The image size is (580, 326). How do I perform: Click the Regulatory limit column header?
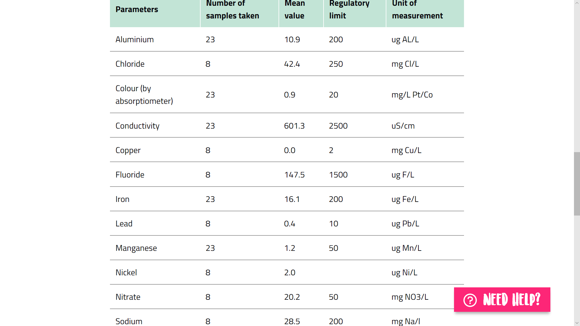(x=349, y=9)
